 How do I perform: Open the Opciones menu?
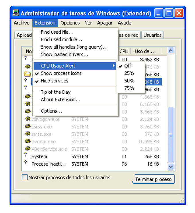click(70, 23)
